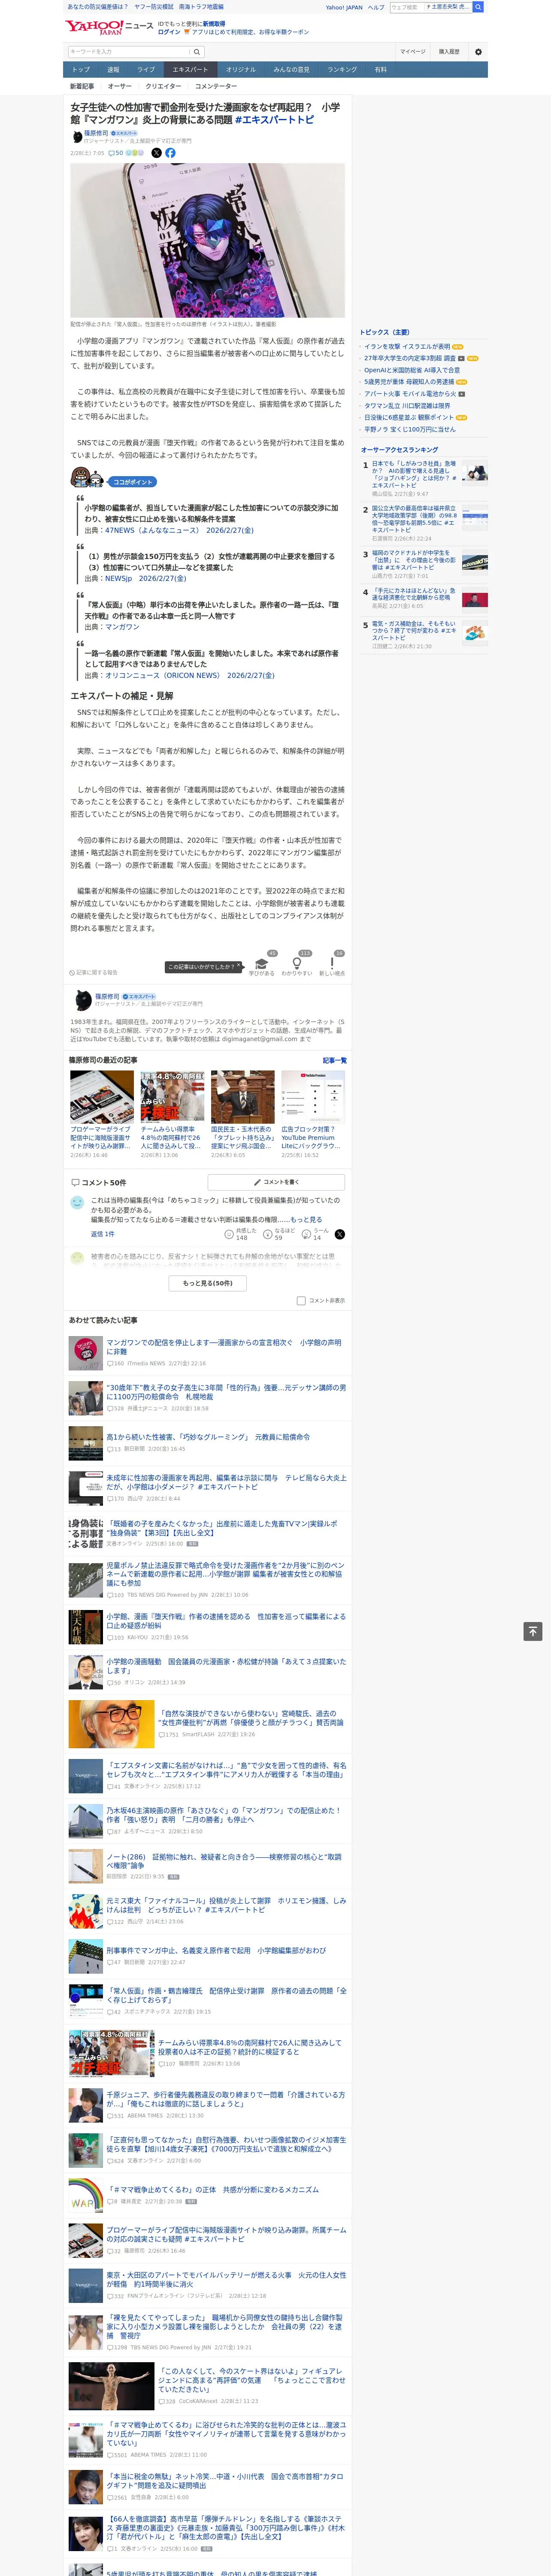Open the コメンテーター sub-tab
Viewport: 551px width, 2576px height.
click(216, 86)
